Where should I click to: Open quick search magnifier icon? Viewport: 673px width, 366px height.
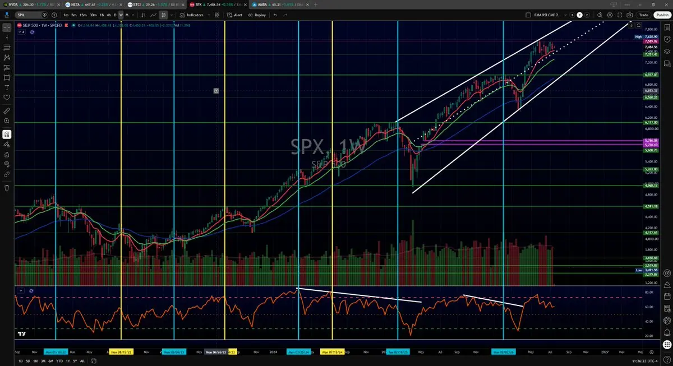[600, 15]
